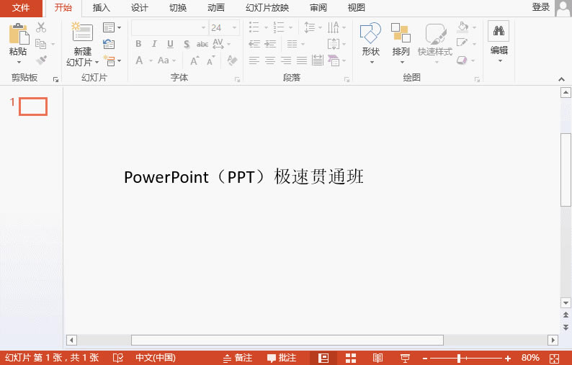The width and height of the screenshot is (572, 365).
Task: Click Fit slide to window icon
Action: click(554, 358)
